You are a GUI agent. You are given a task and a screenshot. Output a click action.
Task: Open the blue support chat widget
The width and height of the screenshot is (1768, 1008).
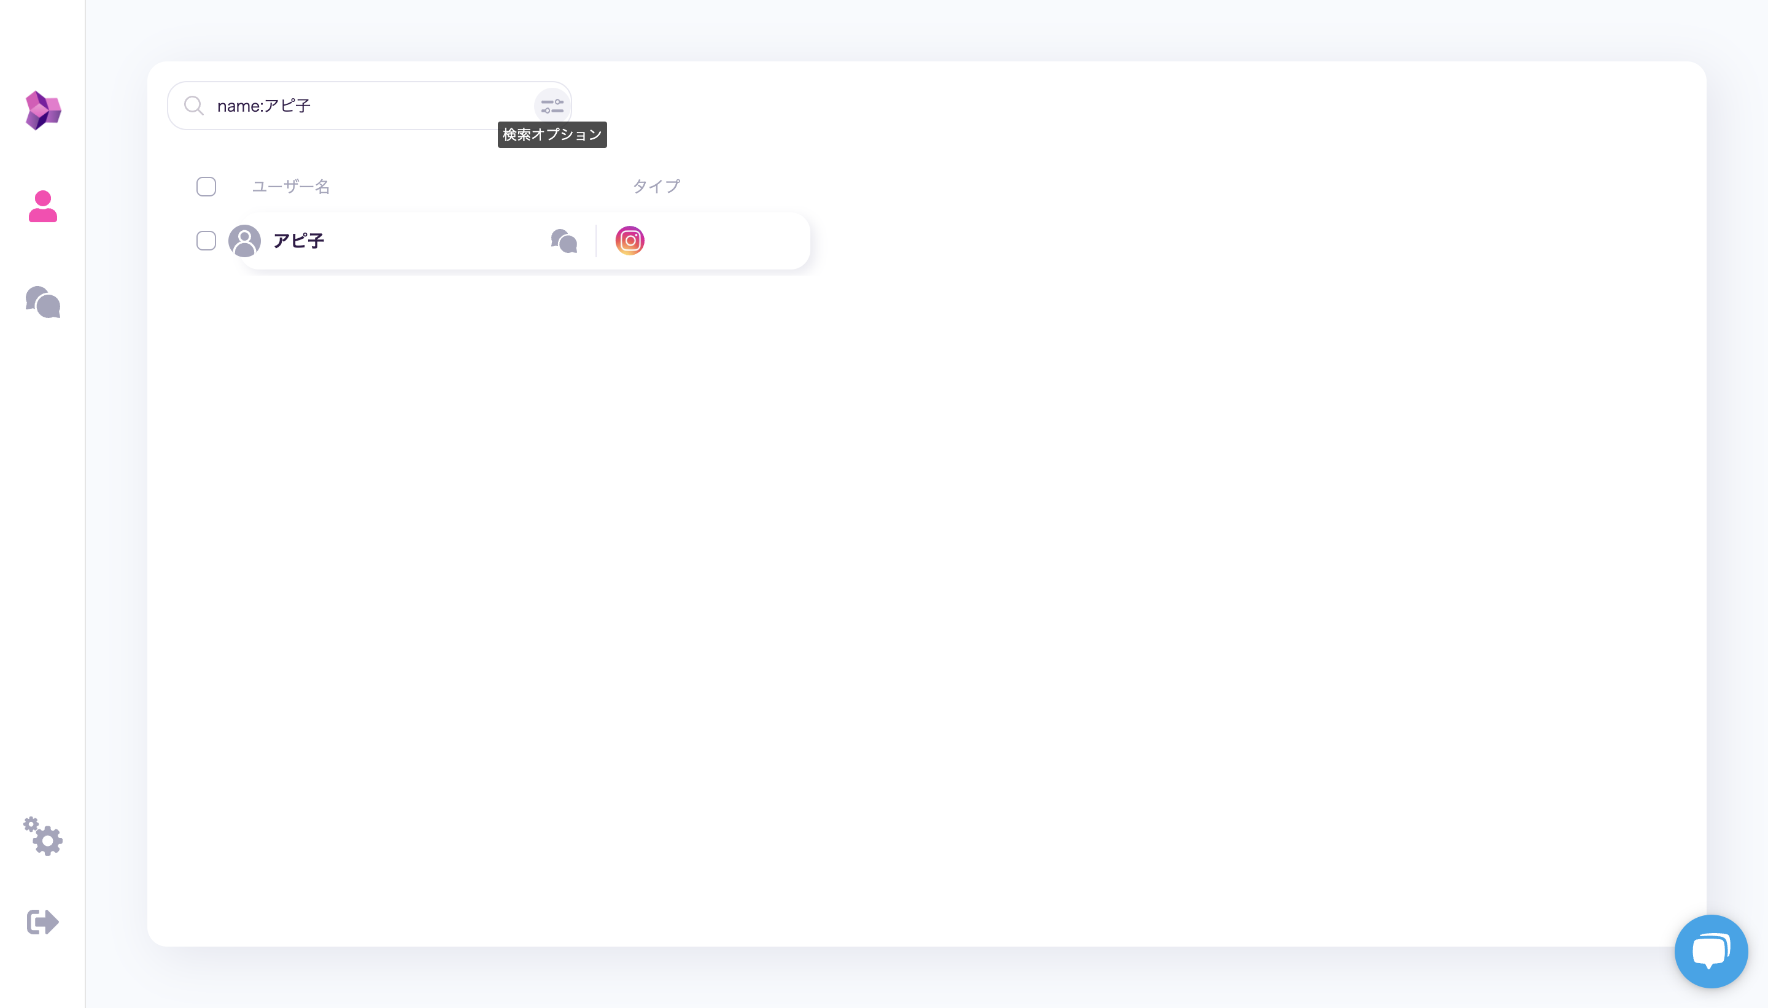[x=1710, y=952]
